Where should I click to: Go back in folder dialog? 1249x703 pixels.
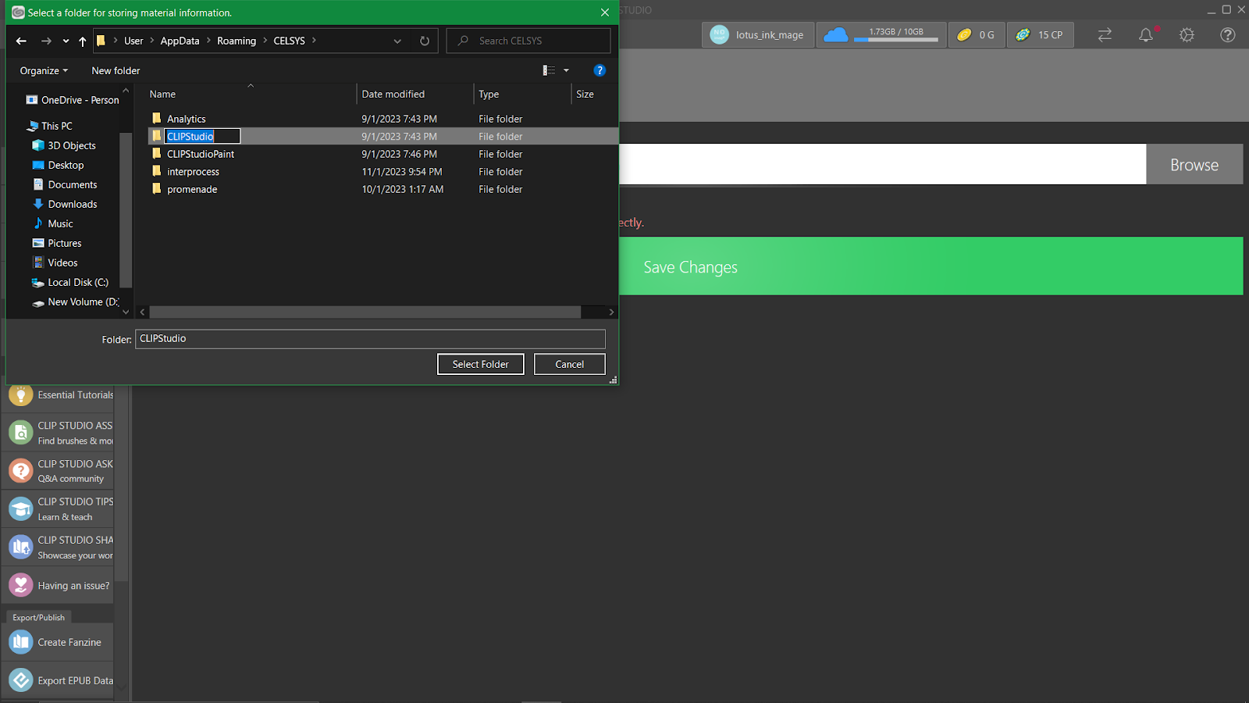[x=21, y=41]
